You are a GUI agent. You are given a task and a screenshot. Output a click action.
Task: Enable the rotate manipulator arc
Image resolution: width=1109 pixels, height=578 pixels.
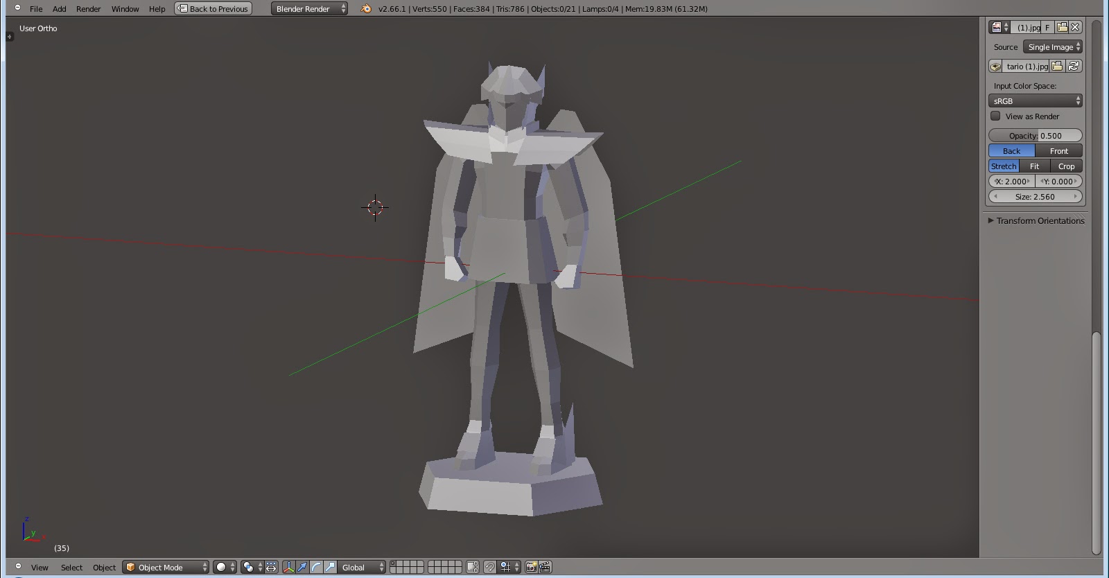tap(316, 567)
